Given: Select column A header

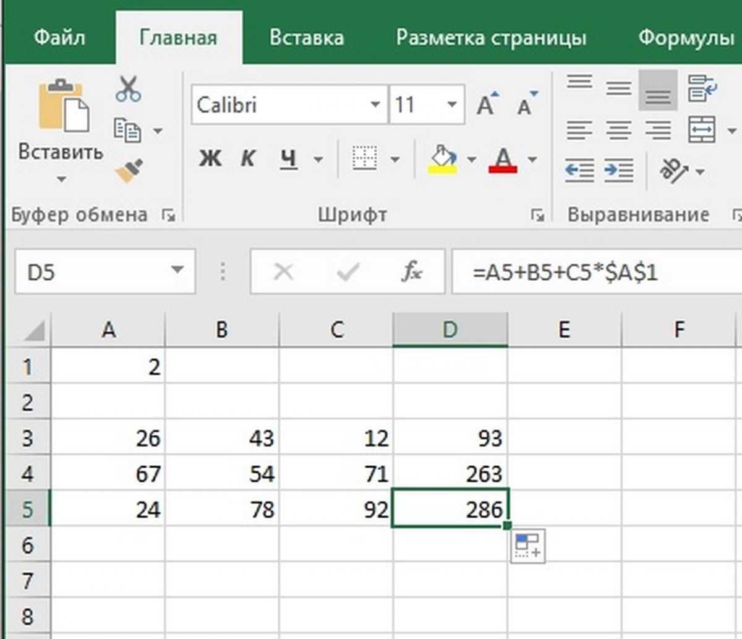Looking at the screenshot, I should 108,330.
